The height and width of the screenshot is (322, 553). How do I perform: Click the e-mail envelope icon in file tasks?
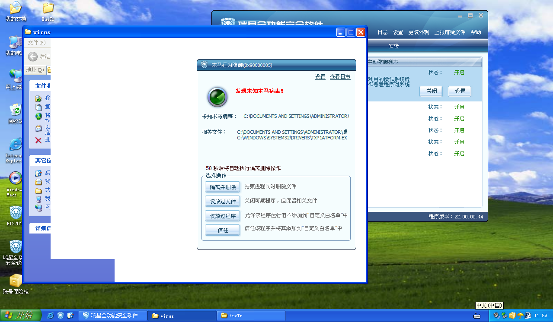(38, 128)
